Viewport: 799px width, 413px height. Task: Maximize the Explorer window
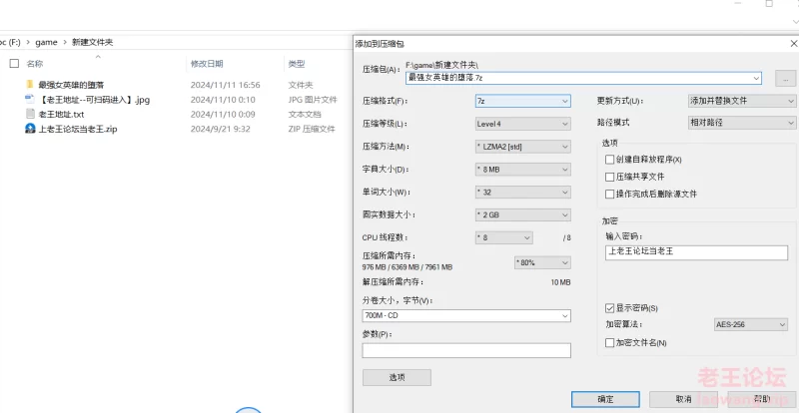(x=769, y=3)
